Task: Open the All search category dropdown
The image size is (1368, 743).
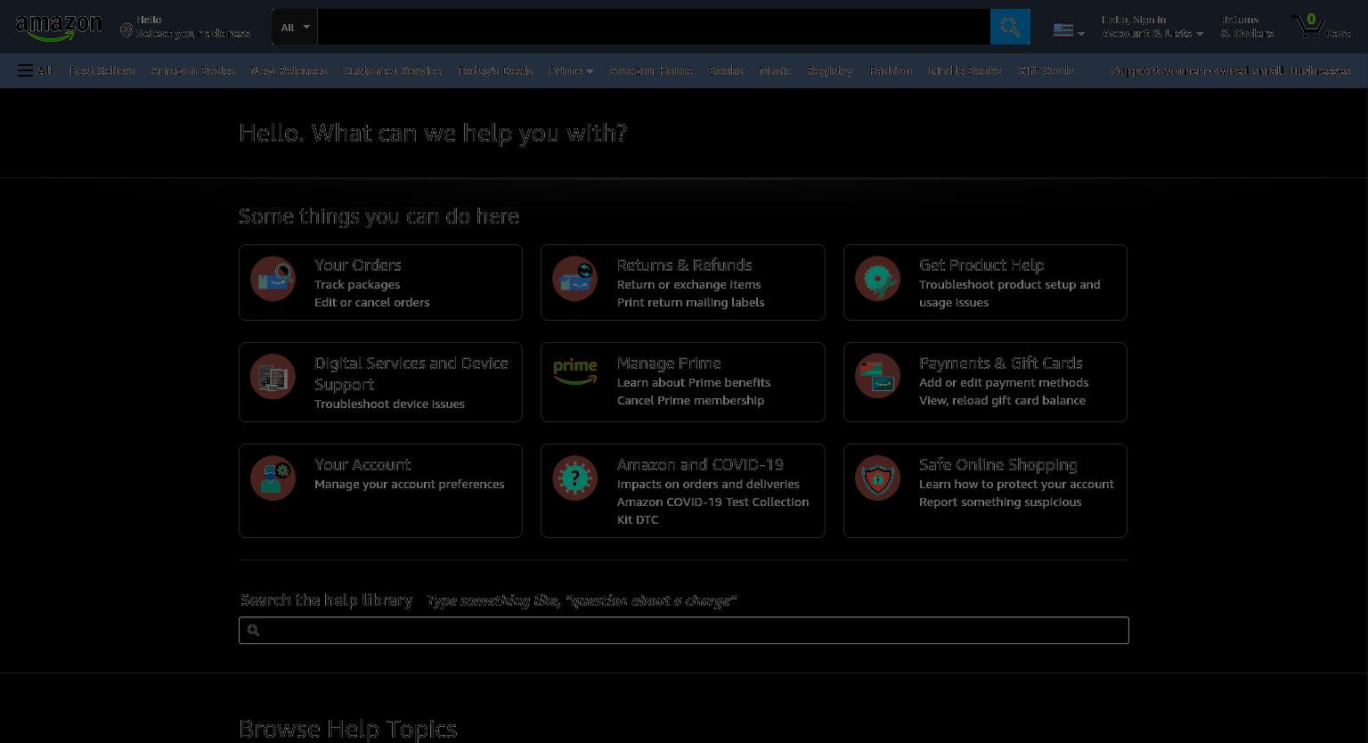Action: pyautogui.click(x=294, y=28)
